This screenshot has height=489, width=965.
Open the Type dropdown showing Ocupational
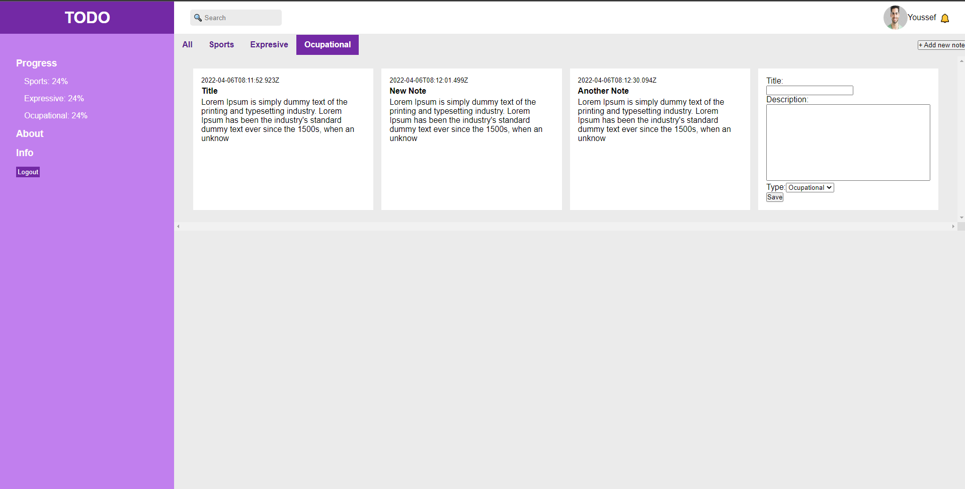pos(810,187)
